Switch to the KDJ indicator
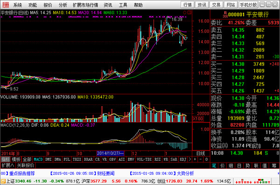 pos(183,159)
